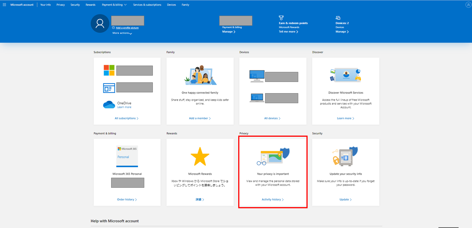Click Update link in the Security card
The width and height of the screenshot is (472, 228).
pos(345,200)
